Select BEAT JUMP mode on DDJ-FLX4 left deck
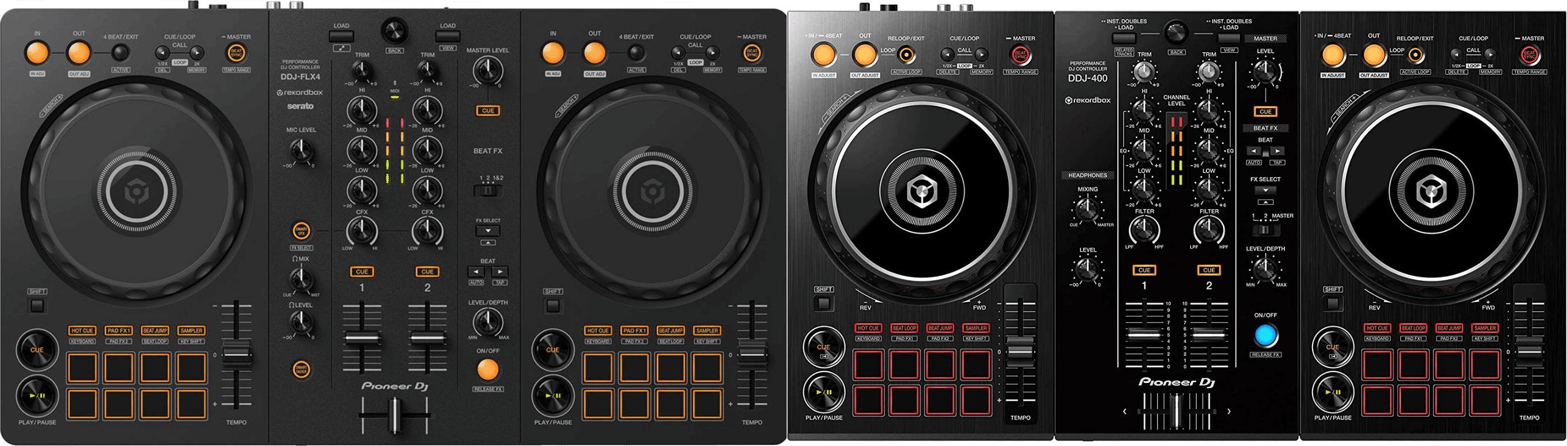 click(155, 331)
